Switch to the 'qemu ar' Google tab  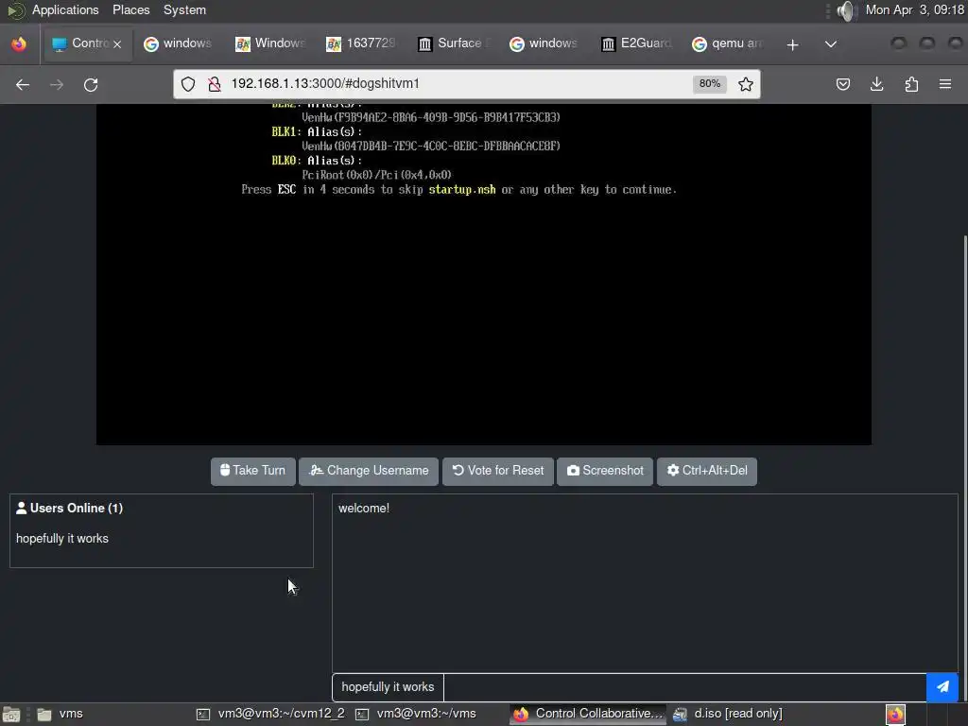(727, 43)
